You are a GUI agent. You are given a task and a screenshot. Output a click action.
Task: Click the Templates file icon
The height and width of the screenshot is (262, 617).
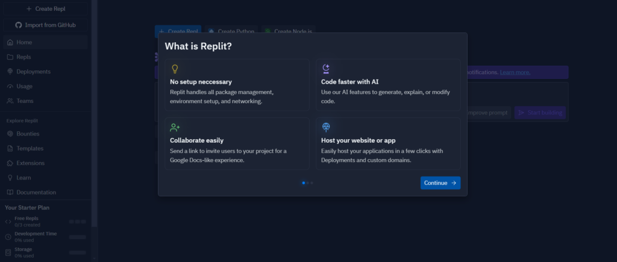(10, 148)
